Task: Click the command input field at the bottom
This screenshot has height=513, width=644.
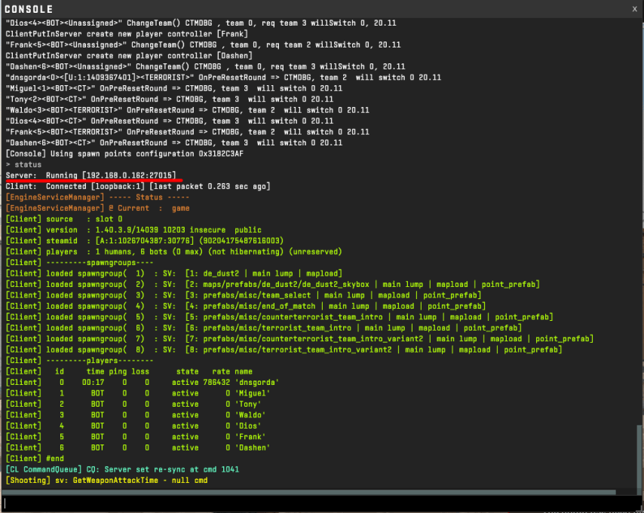Action: (317, 502)
